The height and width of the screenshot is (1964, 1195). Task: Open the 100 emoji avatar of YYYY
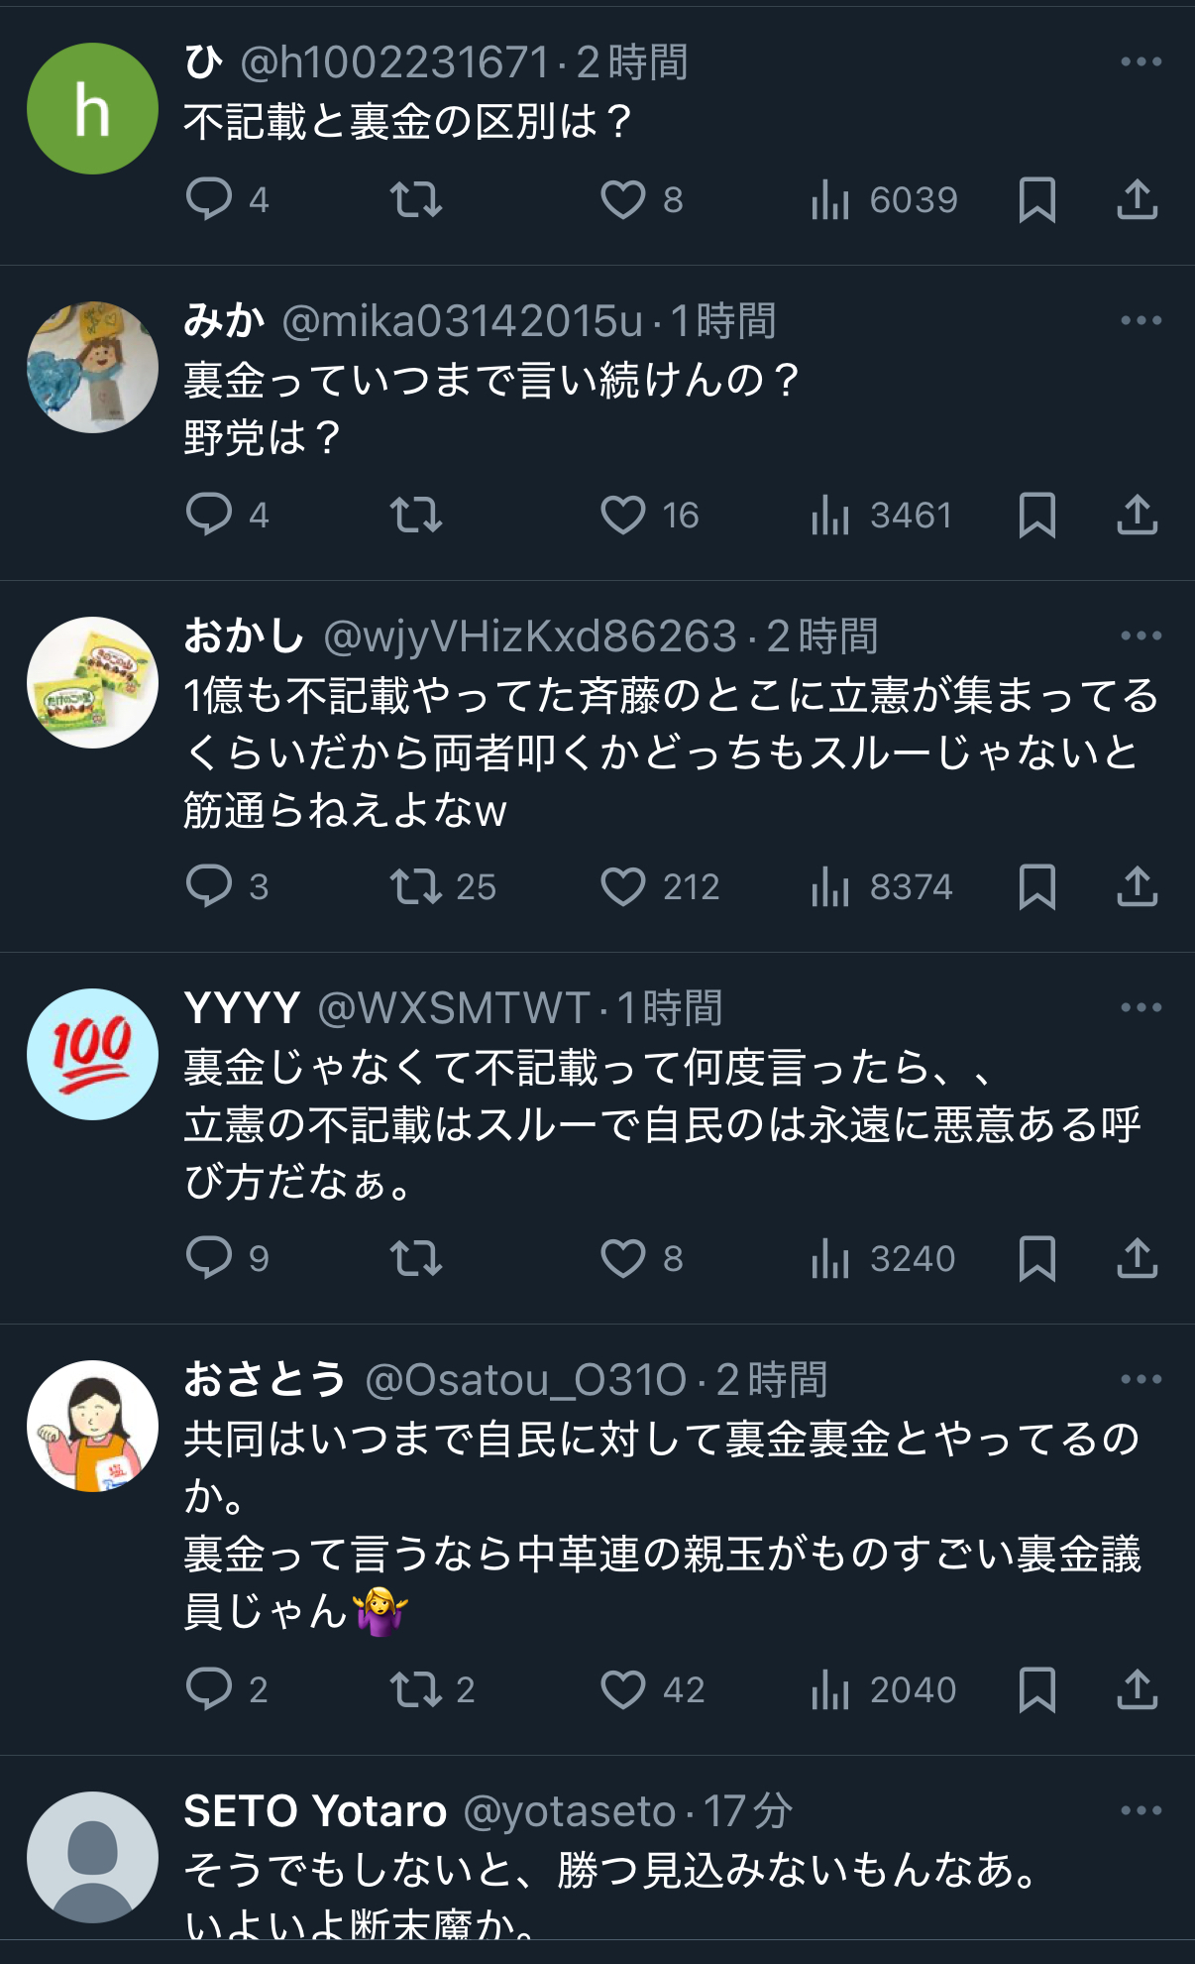pyautogui.click(x=92, y=1054)
